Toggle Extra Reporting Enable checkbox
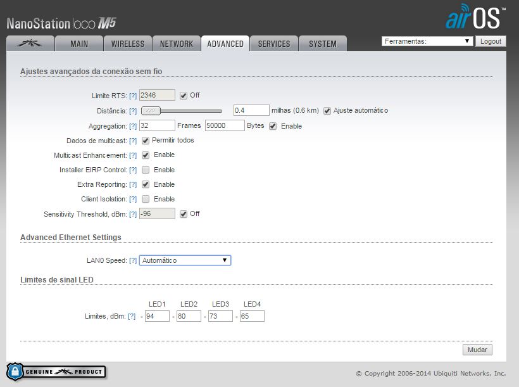Screen dimensions: 519x387 pos(146,184)
